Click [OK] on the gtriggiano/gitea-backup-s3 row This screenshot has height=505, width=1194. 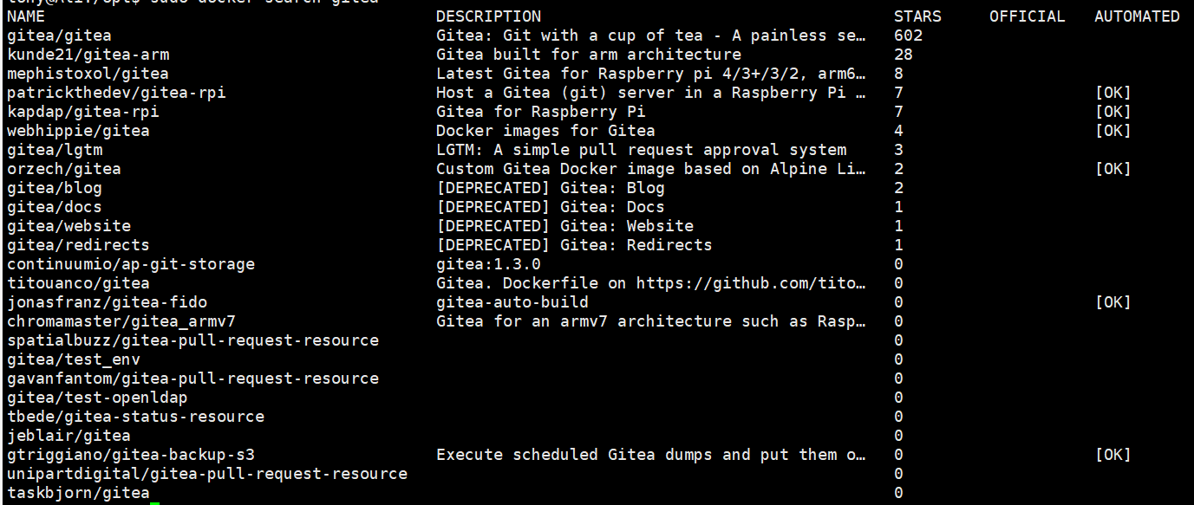[x=1112, y=455]
